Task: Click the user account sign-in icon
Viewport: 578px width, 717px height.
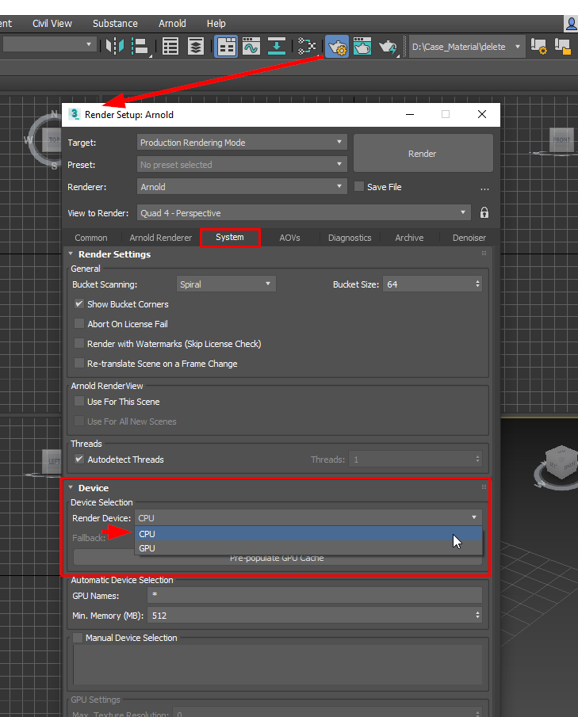Action: (571, 23)
